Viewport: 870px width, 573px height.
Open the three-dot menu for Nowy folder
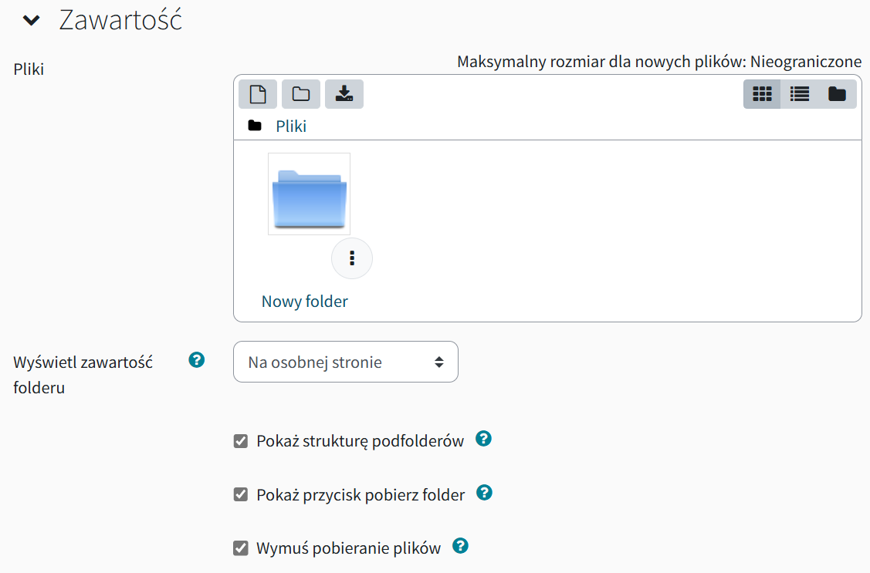[352, 258]
